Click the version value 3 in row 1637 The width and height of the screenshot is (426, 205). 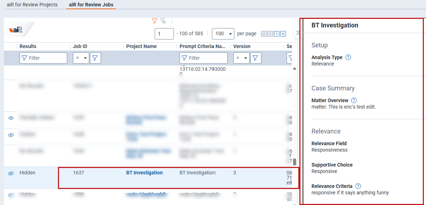coord(234,173)
